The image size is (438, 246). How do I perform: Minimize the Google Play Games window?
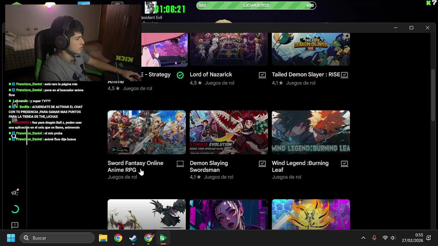point(396,28)
